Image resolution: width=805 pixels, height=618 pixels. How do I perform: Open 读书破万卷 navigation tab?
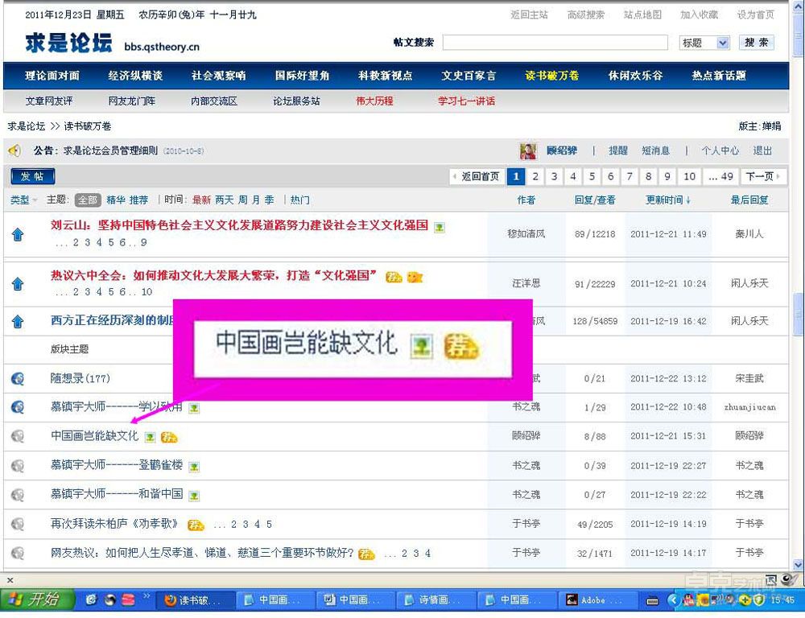pyautogui.click(x=552, y=76)
